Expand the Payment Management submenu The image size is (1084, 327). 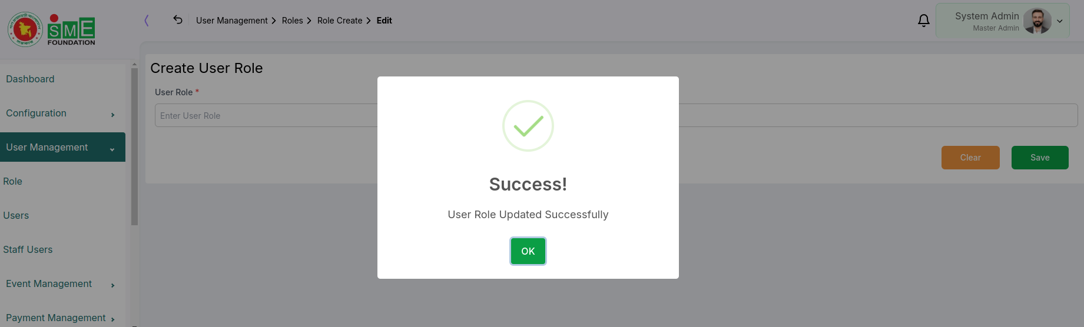(112, 319)
